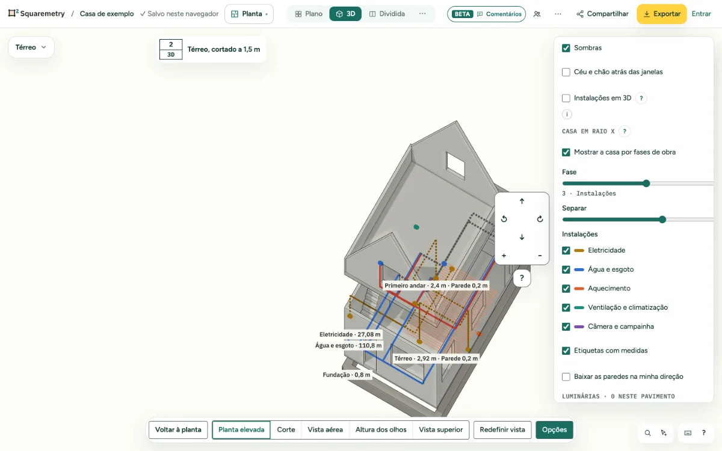Zoom out with the minus control
The width and height of the screenshot is (722, 451).
(x=540, y=256)
